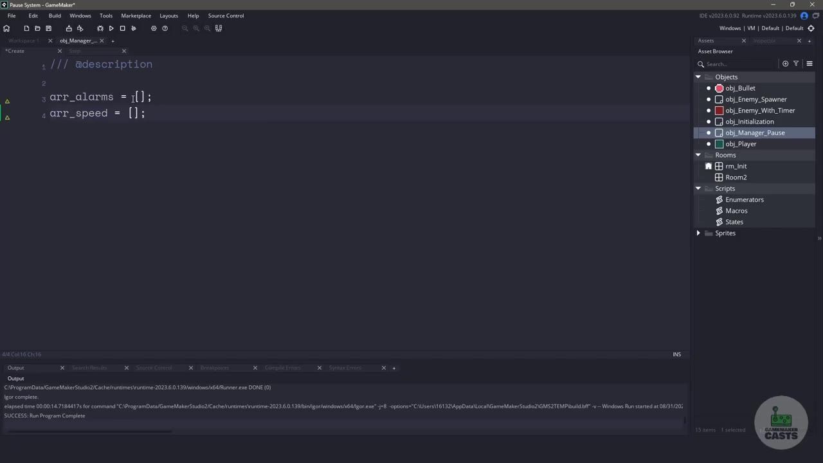Close the Output panel tab
The width and height of the screenshot is (823, 463).
(62, 368)
